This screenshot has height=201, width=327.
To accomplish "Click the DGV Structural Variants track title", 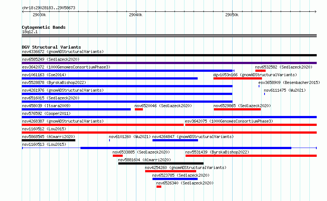I will point(51,47).
